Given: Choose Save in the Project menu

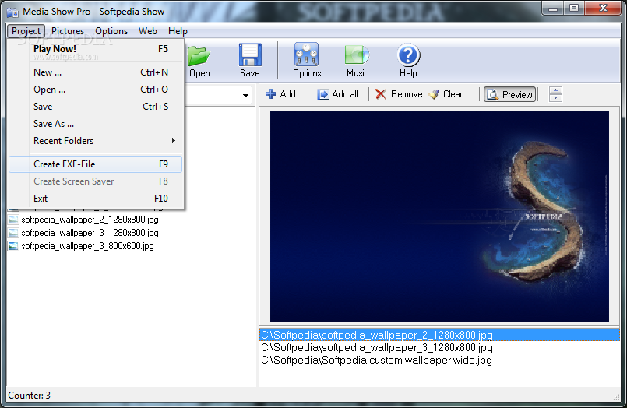Looking at the screenshot, I should (95, 107).
